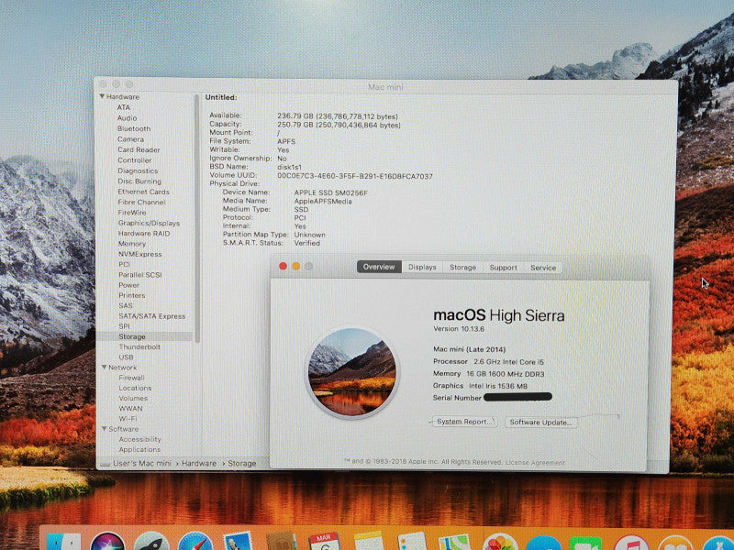The image size is (734, 550).
Task: Minimize About This Mac with yellow button
Action: (295, 266)
